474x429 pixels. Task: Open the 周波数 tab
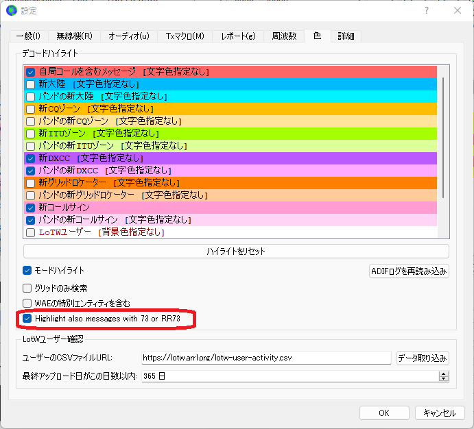tap(284, 36)
